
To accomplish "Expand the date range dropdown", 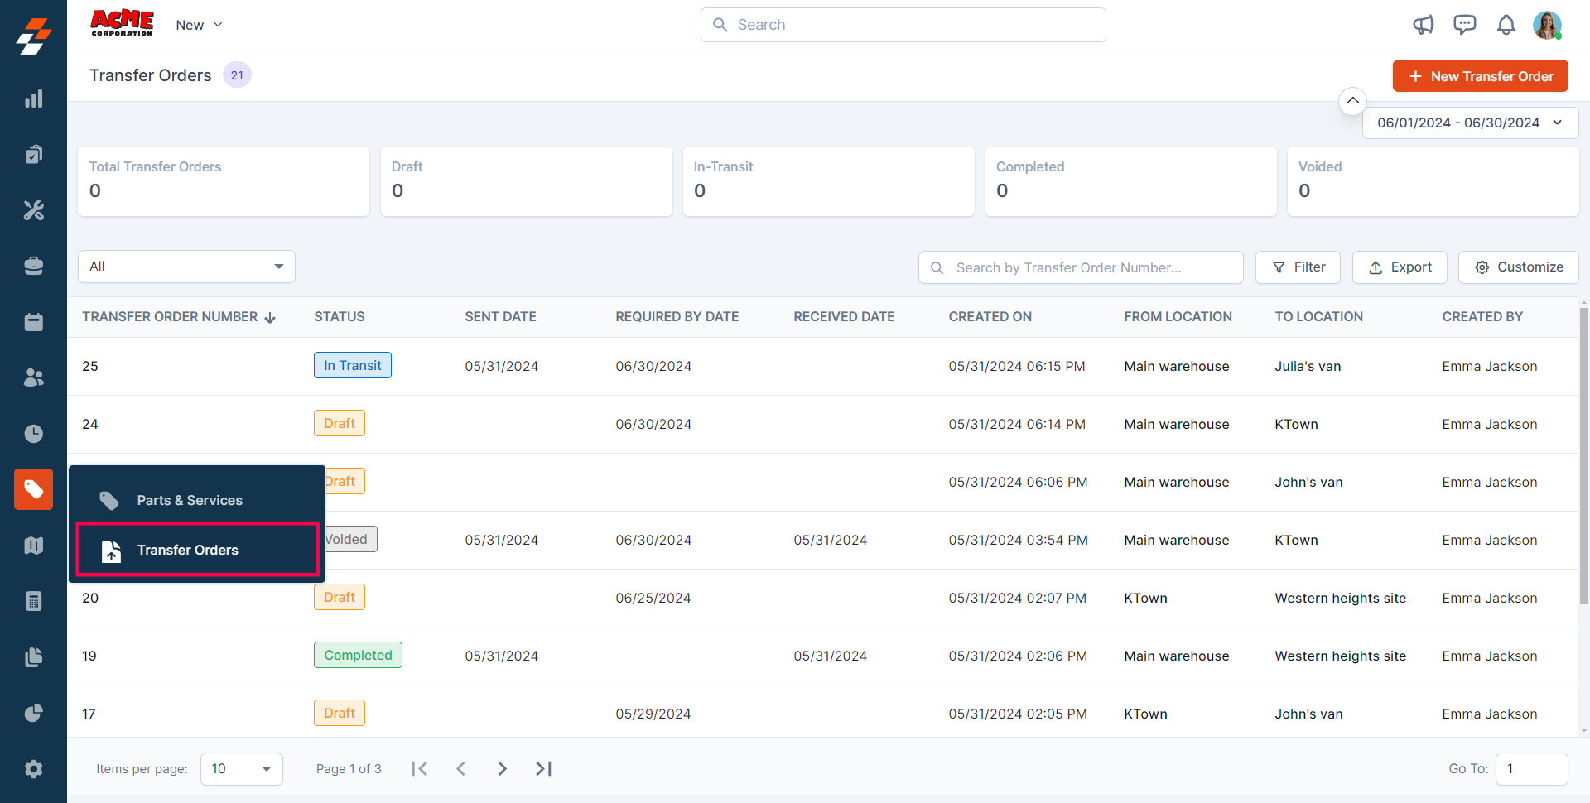I will pyautogui.click(x=1470, y=123).
